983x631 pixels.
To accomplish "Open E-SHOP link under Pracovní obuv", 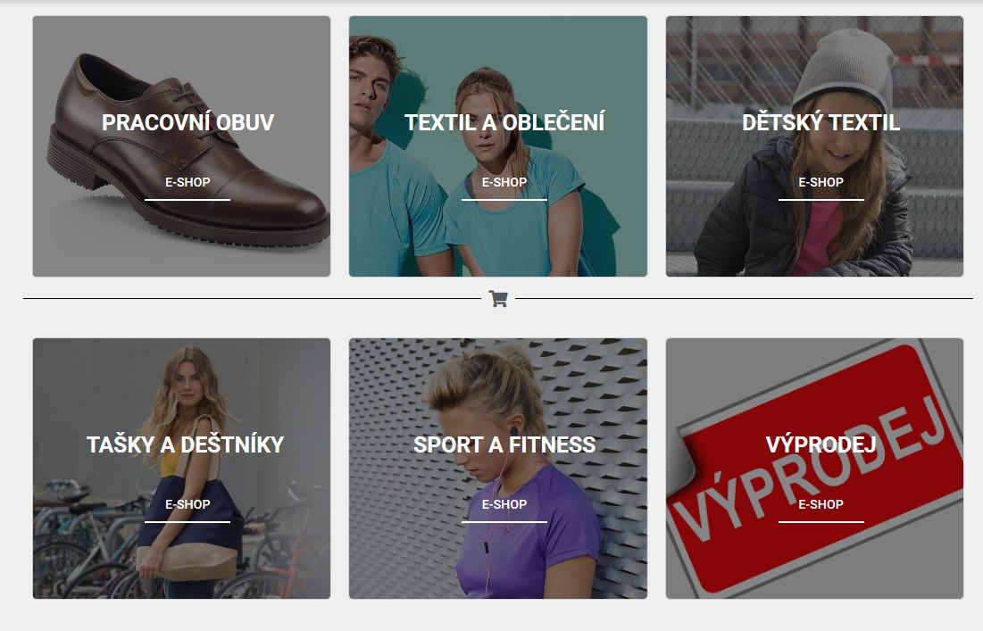I will click(x=187, y=182).
